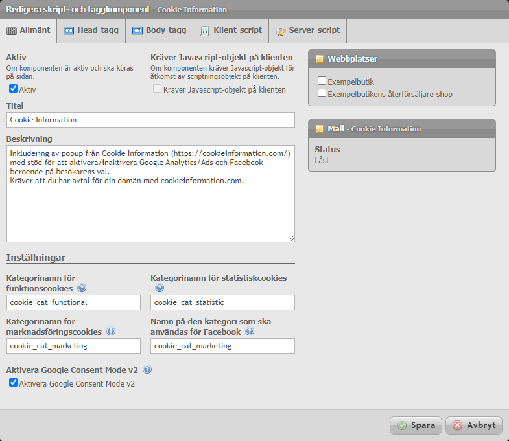Check Exempelbutikens återförsäljare-shop checkbox
The height and width of the screenshot is (441, 509).
tap(322, 93)
